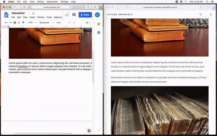
Task: Click the Newsletter document title
Action: [18, 13]
